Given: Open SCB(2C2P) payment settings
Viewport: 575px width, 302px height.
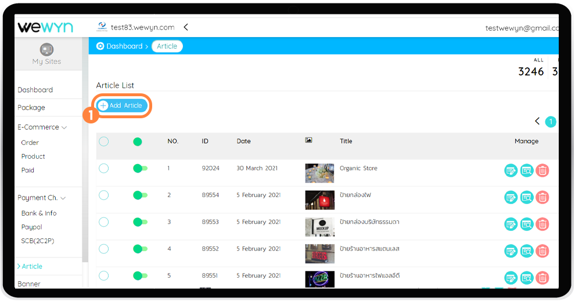Looking at the screenshot, I should pos(38,241).
